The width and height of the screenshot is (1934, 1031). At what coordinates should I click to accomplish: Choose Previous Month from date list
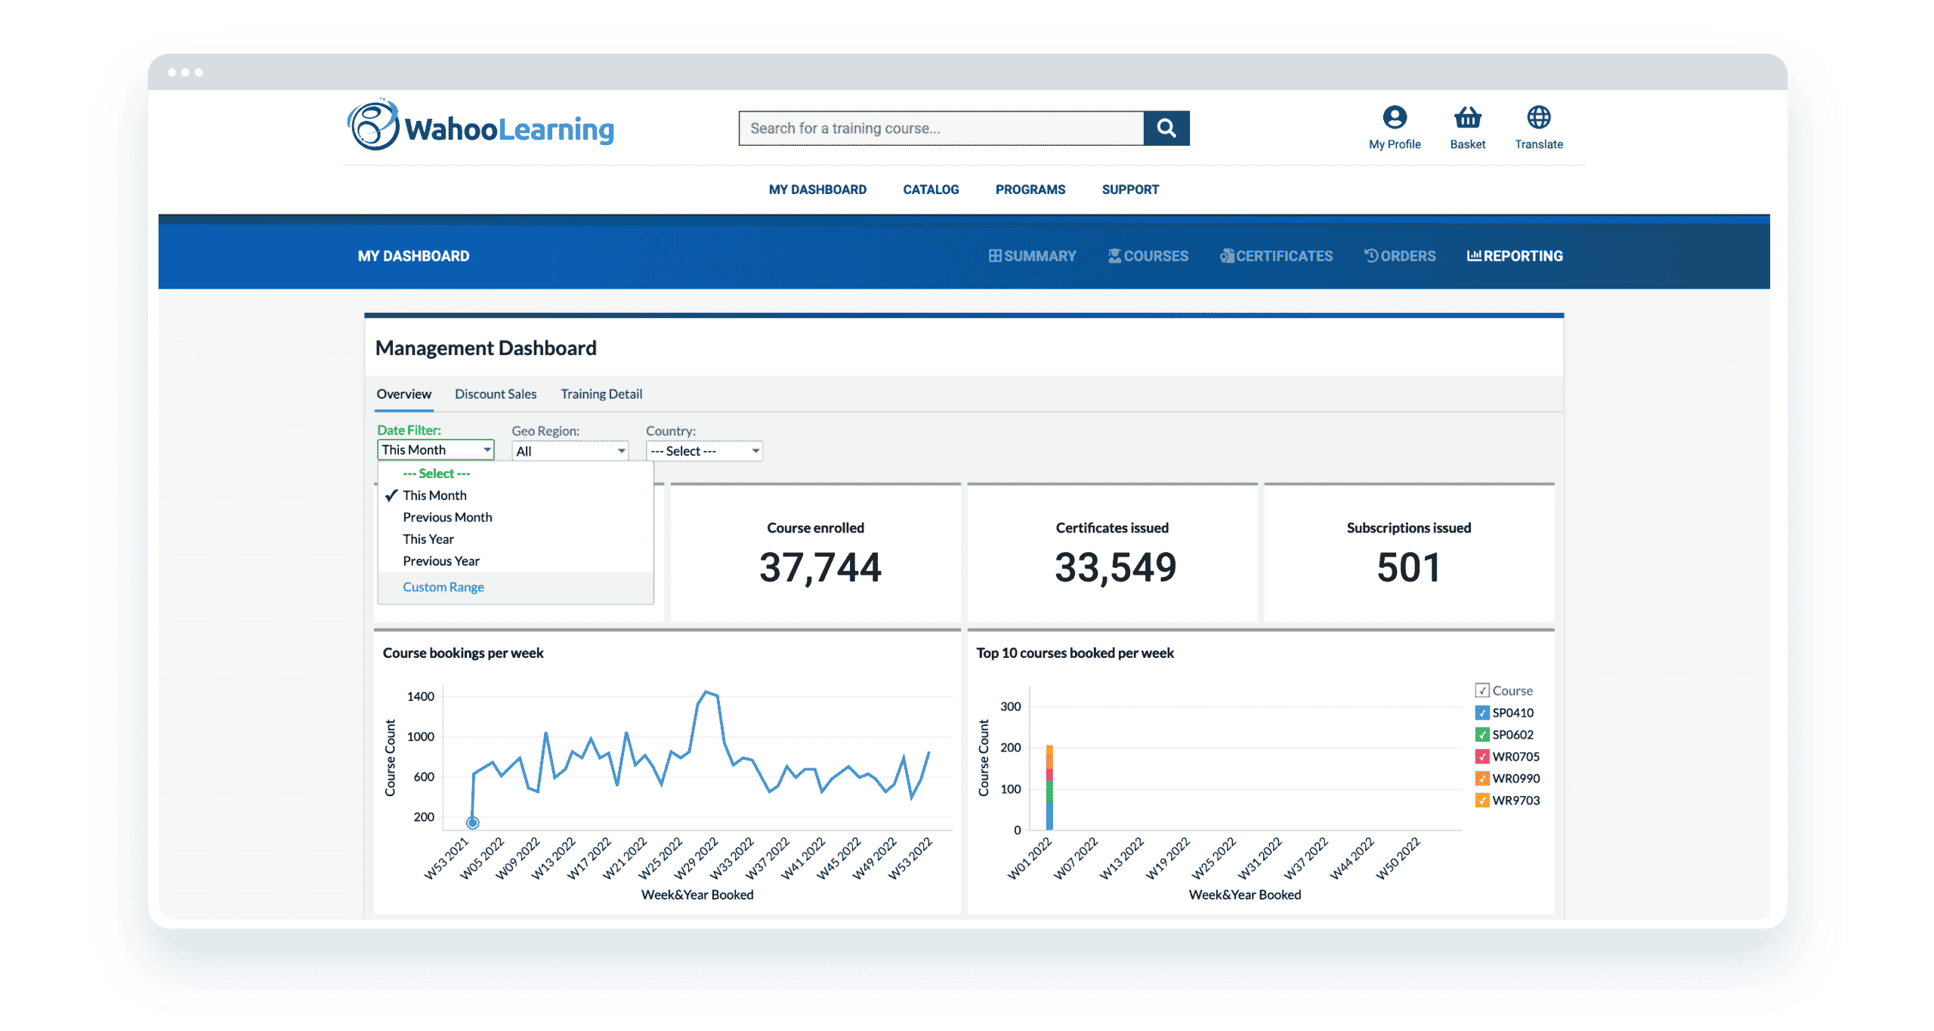pos(447,517)
